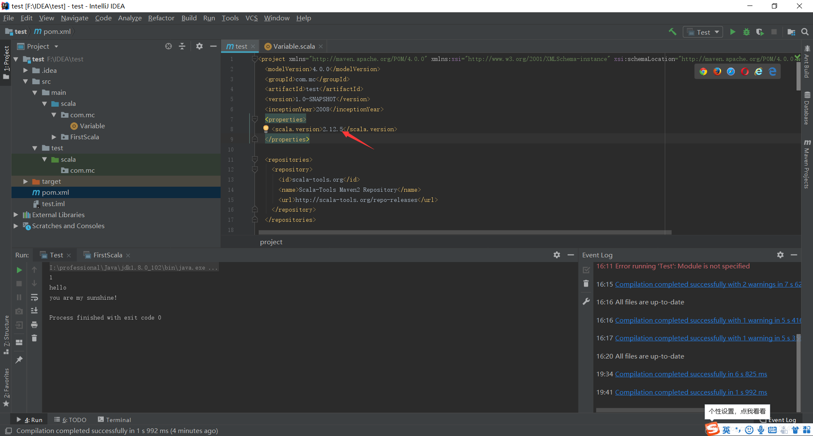Open 19:41 compilation completed link
The width and height of the screenshot is (813, 436).
[x=691, y=392]
